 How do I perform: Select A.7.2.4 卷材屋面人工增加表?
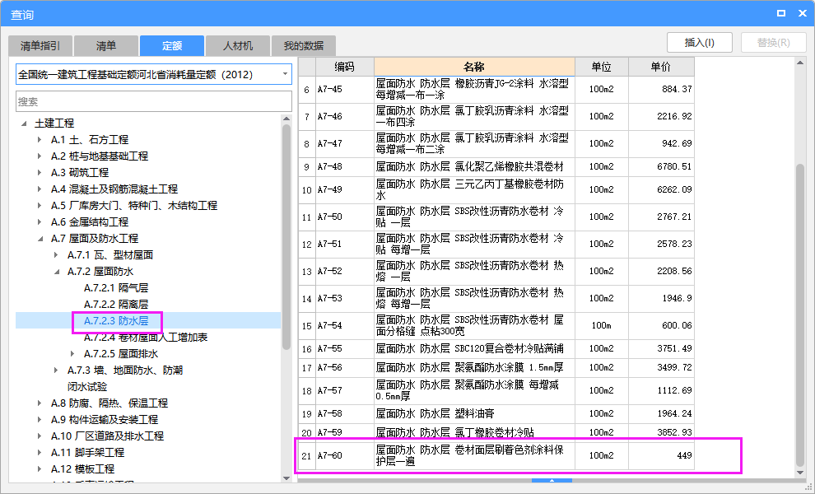click(x=146, y=338)
